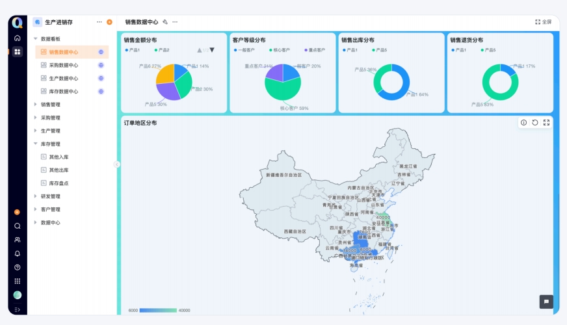This screenshot has height=325, width=567.
Task: Click the help question mark icon
Action: (17, 267)
